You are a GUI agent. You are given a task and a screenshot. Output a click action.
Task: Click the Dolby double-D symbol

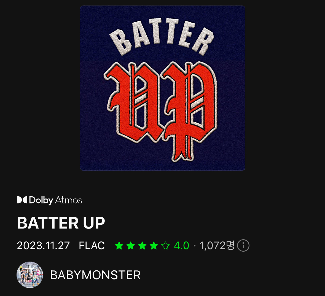pos(22,200)
